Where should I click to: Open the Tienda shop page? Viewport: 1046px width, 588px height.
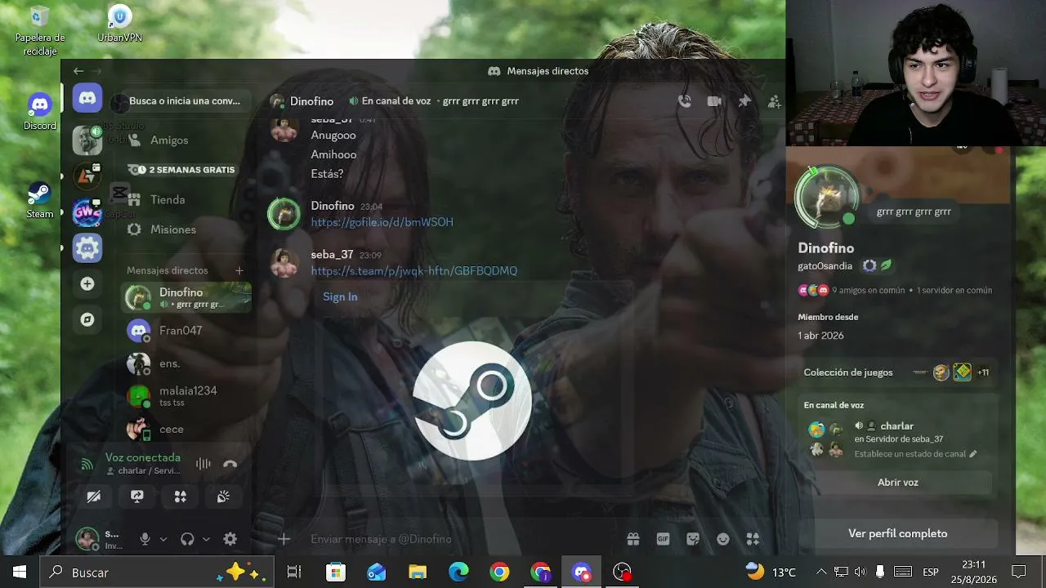(x=186, y=200)
